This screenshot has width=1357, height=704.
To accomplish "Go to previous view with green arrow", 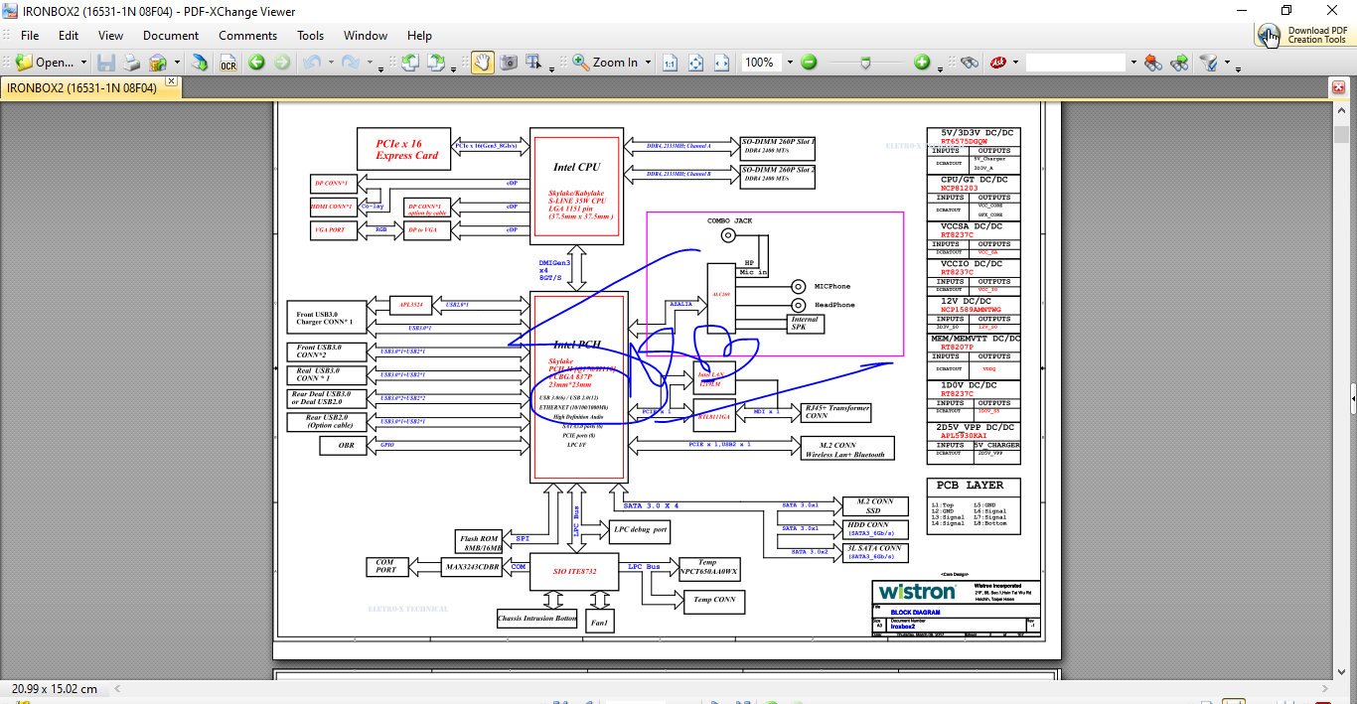I will (256, 63).
